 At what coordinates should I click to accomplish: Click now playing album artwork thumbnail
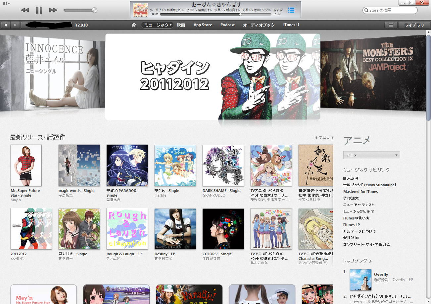pos(141,10)
